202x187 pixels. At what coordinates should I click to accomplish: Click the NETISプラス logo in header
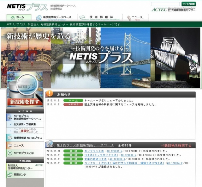coord(27,7)
